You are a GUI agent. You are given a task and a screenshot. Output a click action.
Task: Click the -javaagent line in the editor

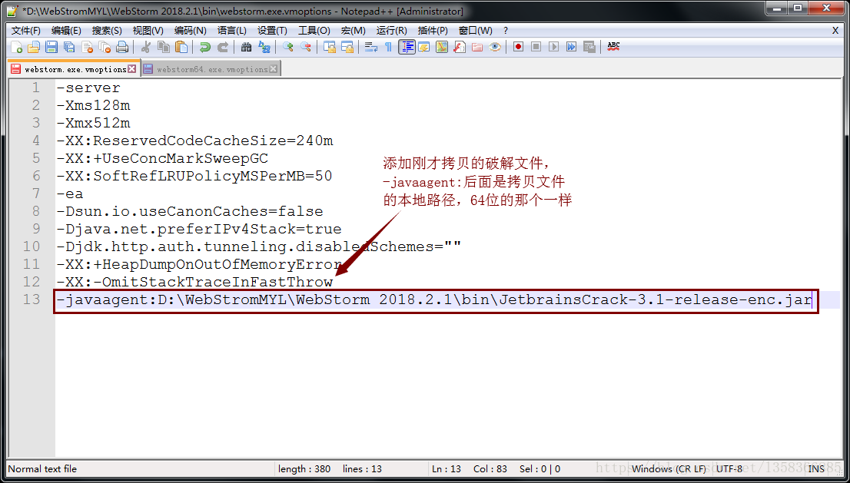click(433, 299)
